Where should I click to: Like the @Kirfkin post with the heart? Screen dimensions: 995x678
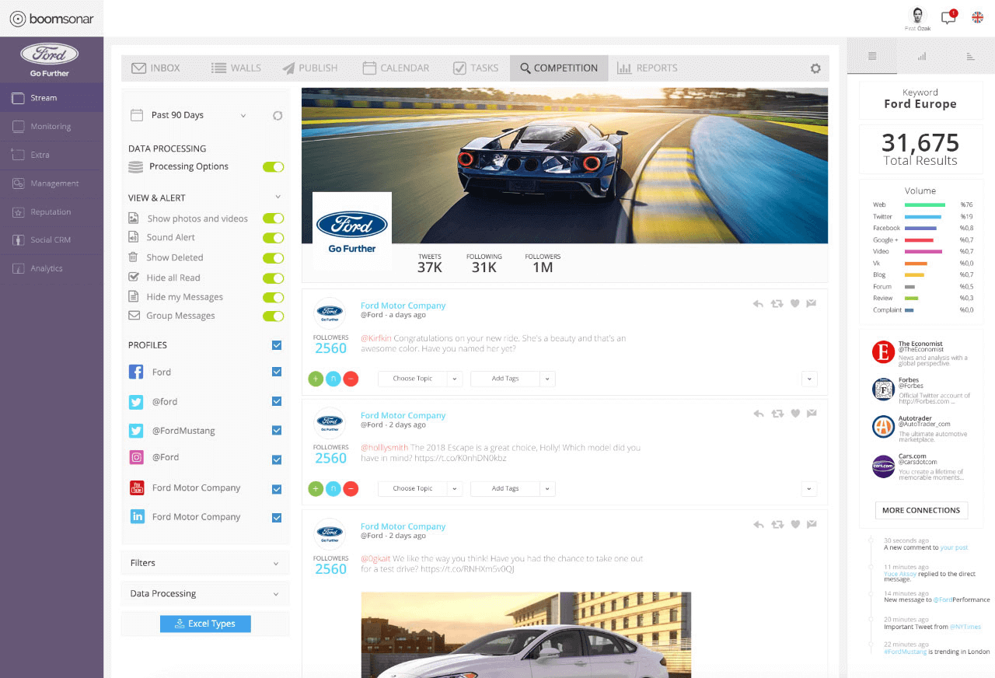click(x=794, y=304)
